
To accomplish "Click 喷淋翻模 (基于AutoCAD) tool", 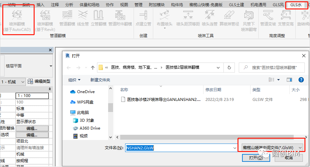I will 17,21.
